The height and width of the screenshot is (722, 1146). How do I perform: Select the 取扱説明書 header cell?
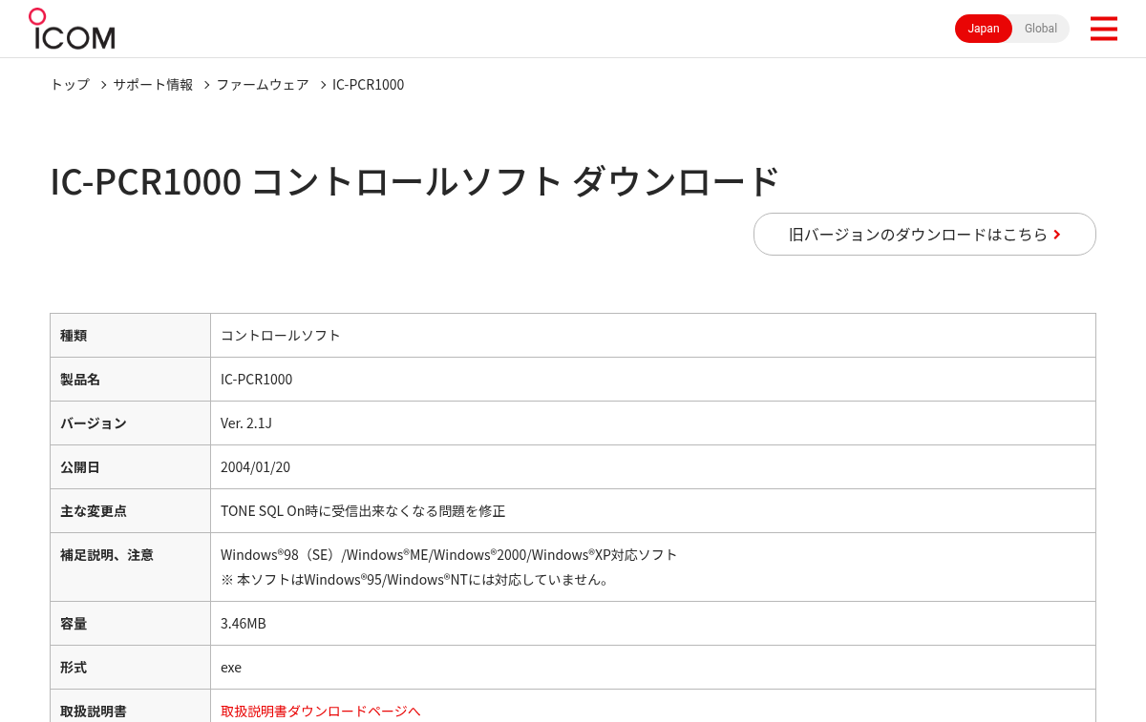tap(130, 706)
